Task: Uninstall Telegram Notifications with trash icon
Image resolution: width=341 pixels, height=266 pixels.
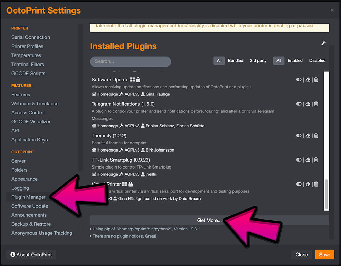Action: click(316, 104)
